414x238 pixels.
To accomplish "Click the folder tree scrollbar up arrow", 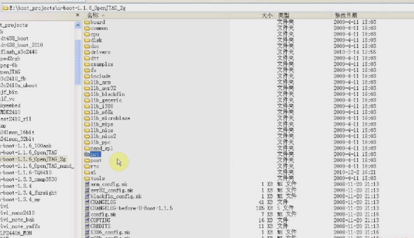I will (x=78, y=25).
